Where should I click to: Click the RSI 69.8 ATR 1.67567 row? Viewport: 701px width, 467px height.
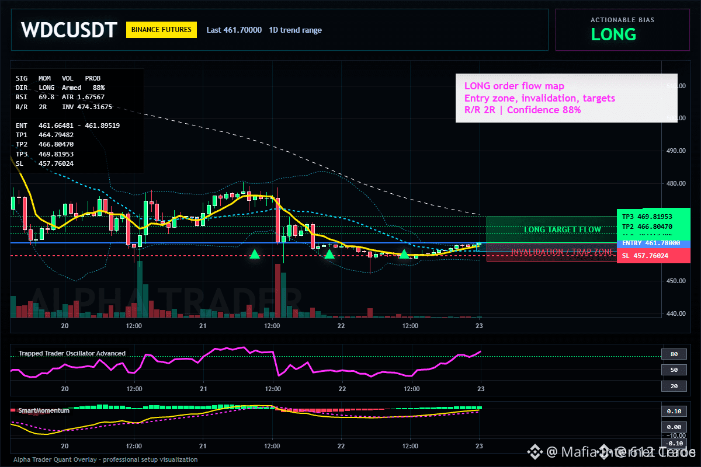coord(60,97)
